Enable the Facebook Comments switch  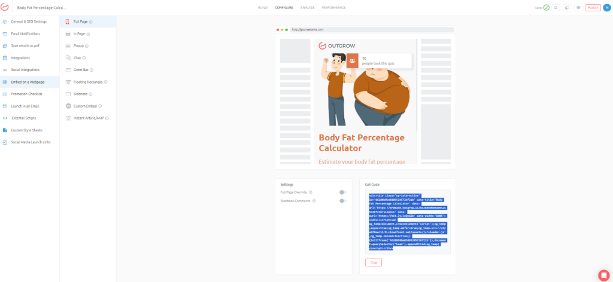[x=343, y=201]
